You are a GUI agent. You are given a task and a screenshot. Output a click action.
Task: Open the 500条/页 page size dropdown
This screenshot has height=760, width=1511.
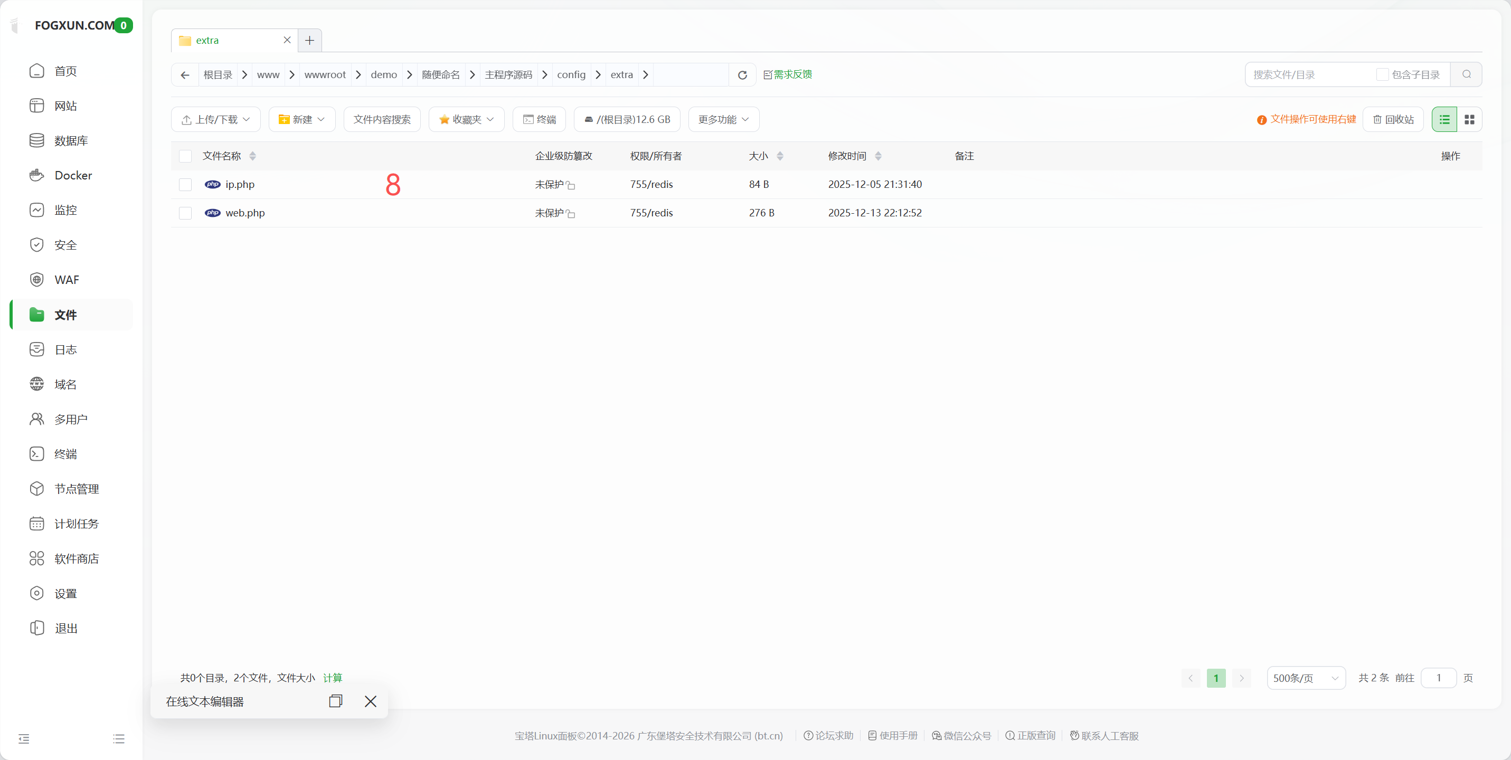(1305, 678)
